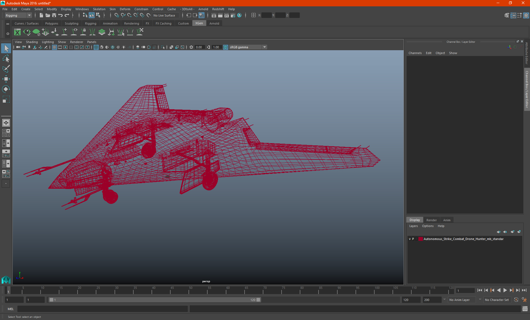
Task: Open the Skeleton menu
Action: (99, 9)
